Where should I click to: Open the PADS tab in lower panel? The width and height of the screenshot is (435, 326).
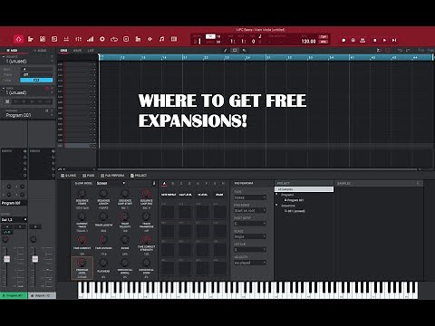(x=89, y=176)
